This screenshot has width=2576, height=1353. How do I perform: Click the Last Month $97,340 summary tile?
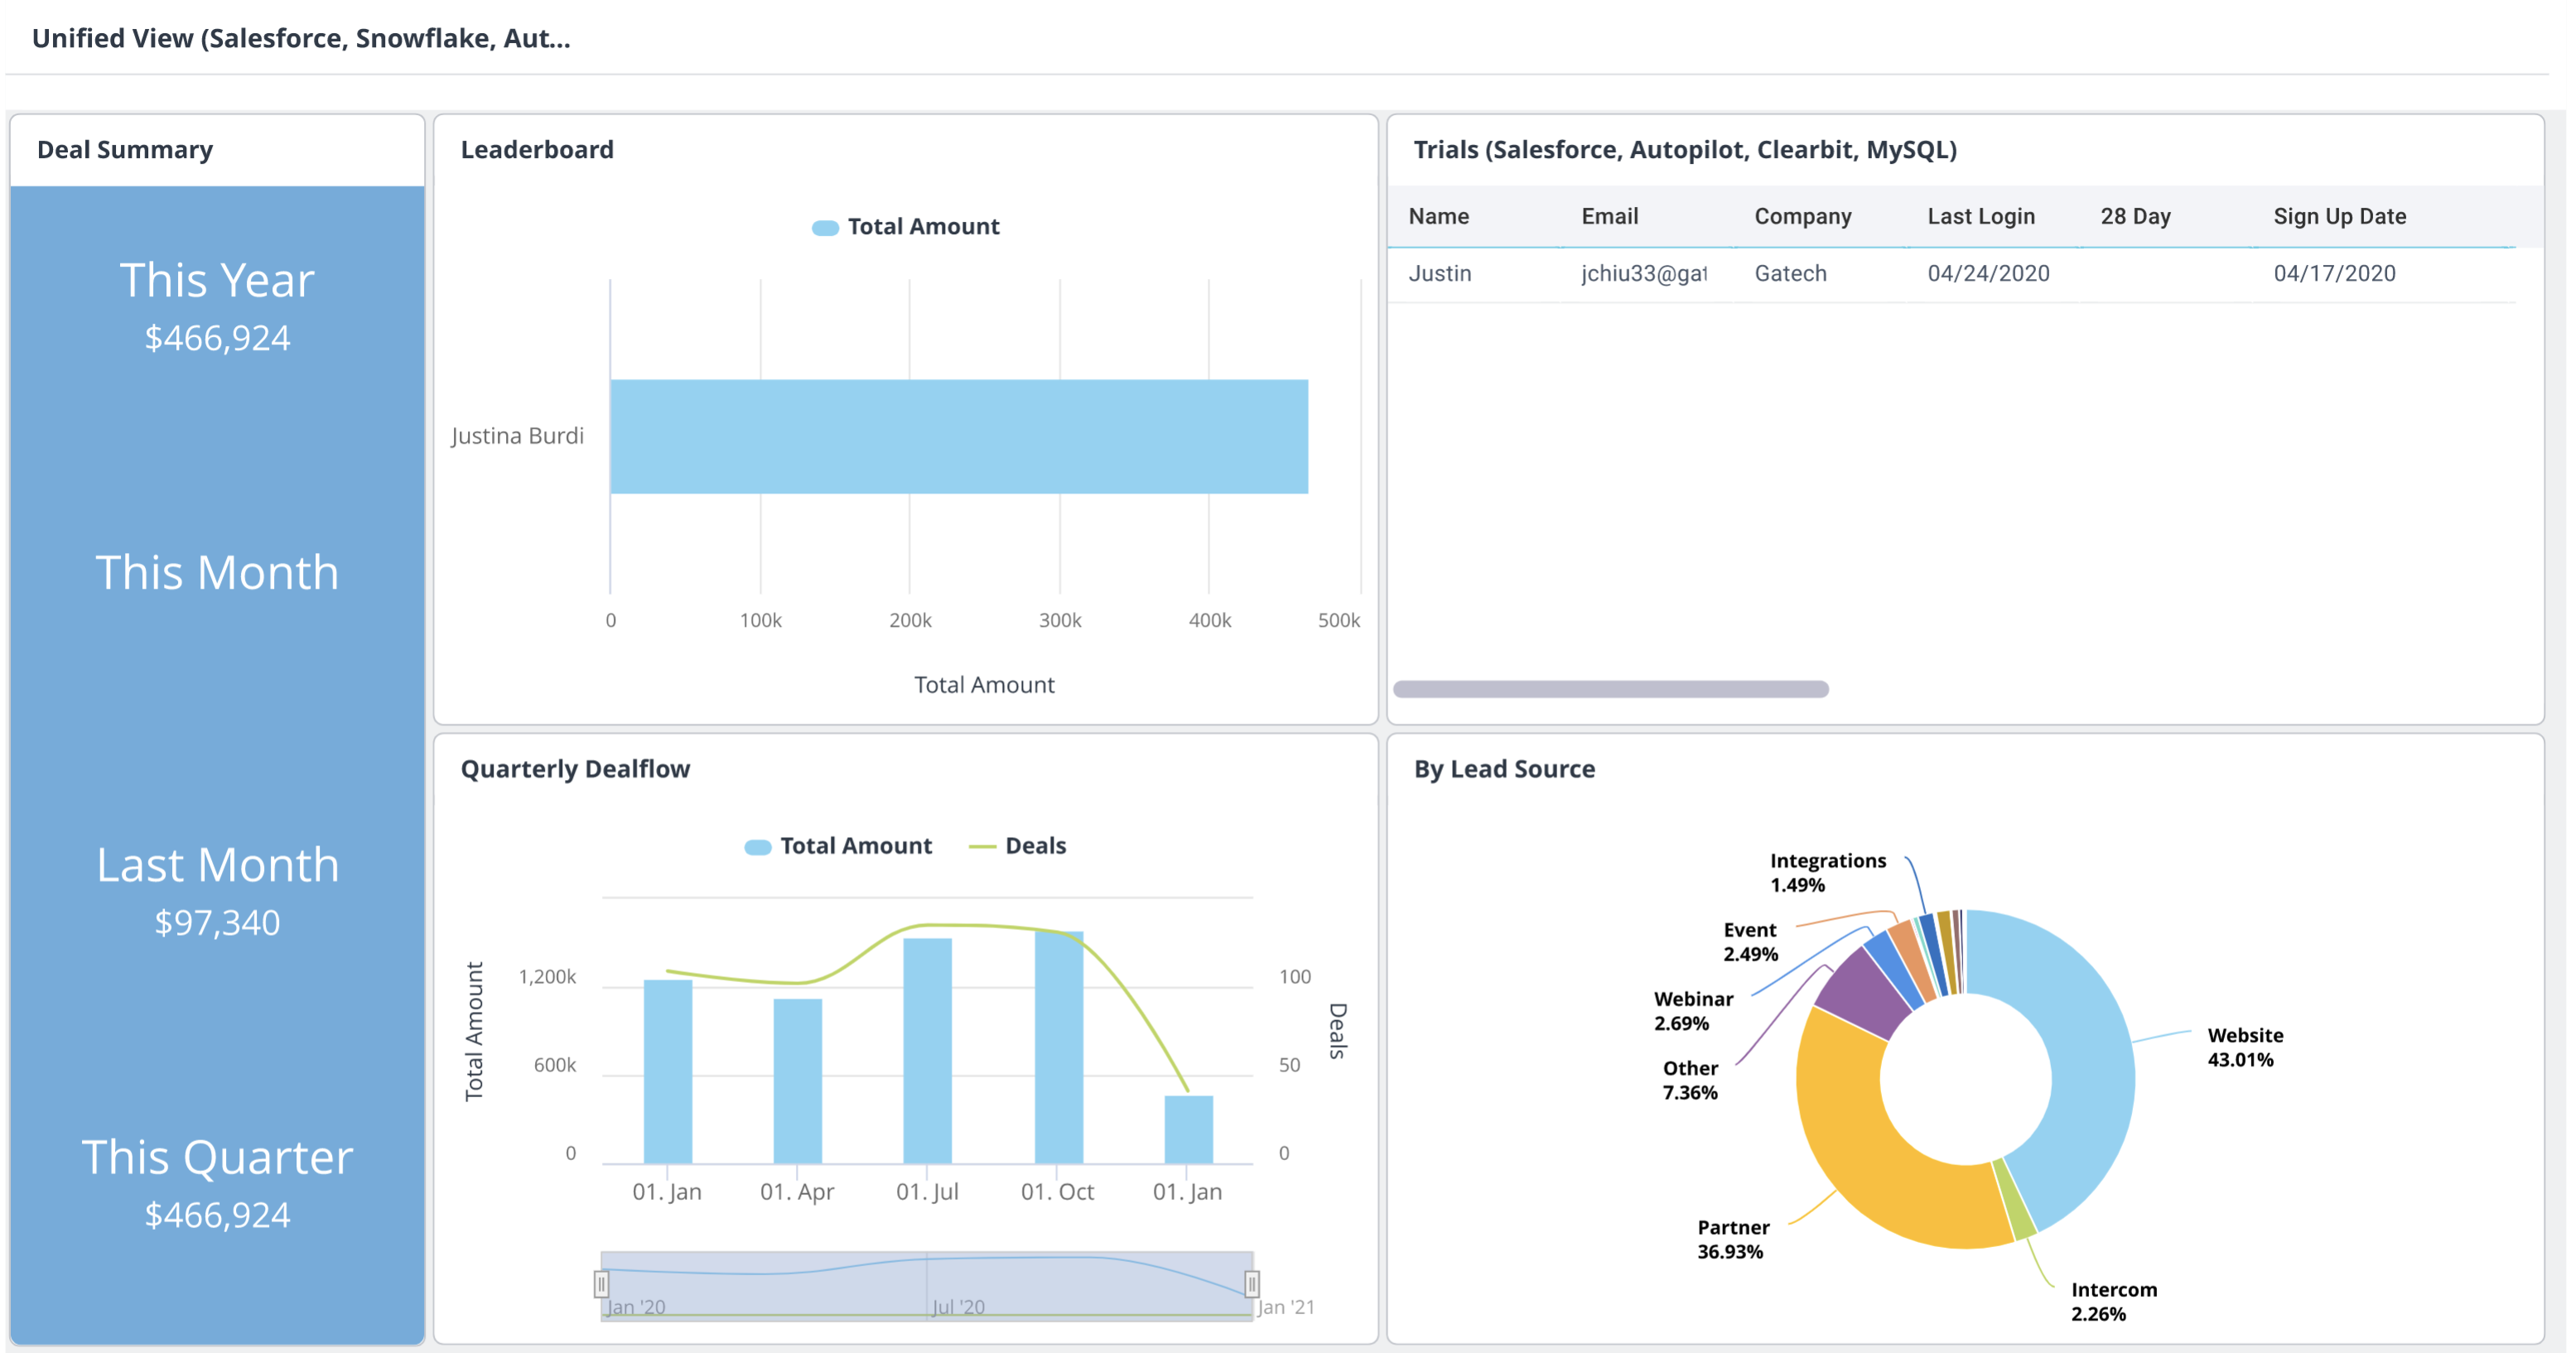pyautogui.click(x=217, y=890)
